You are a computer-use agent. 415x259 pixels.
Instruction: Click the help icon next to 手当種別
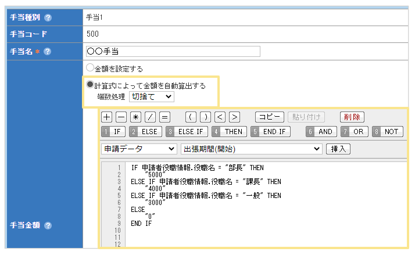pos(48,18)
